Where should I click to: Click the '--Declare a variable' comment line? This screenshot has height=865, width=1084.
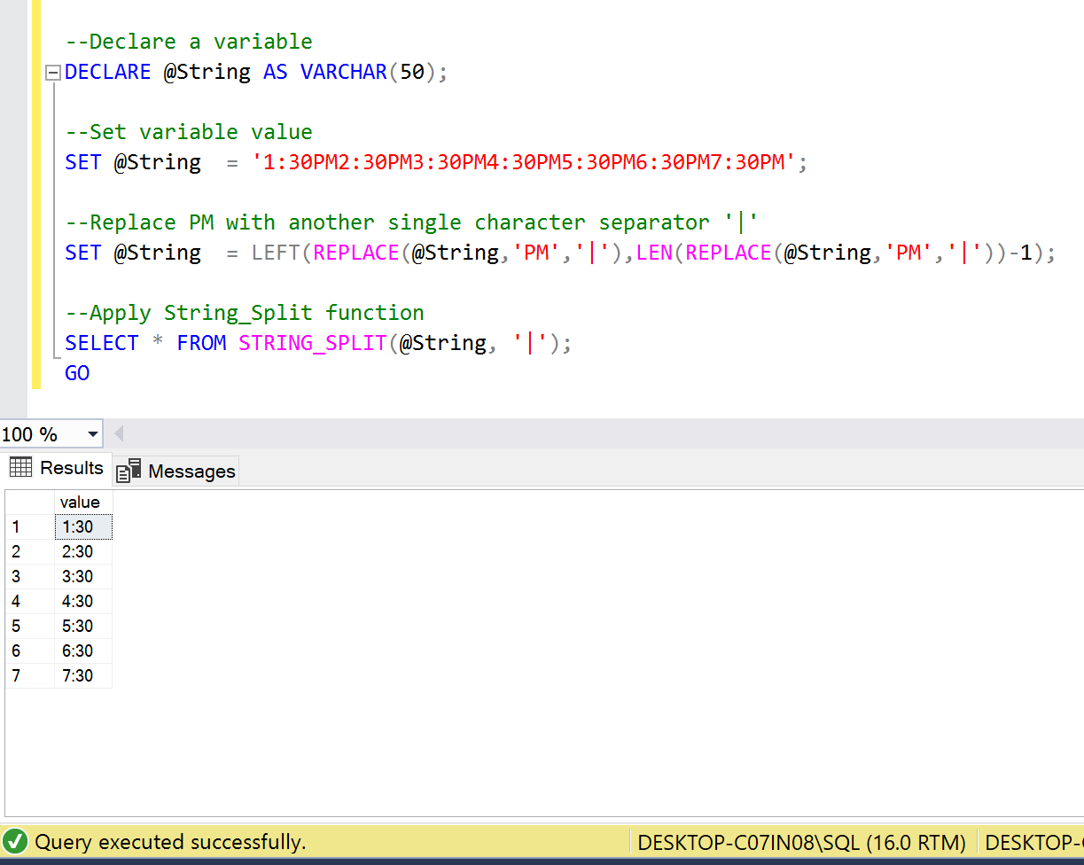(189, 42)
